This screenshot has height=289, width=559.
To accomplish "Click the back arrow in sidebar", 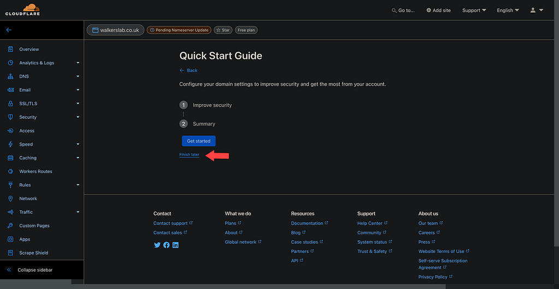I will pyautogui.click(x=9, y=30).
